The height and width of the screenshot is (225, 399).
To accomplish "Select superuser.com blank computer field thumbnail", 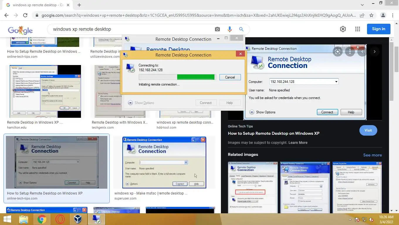I will 164,162.
